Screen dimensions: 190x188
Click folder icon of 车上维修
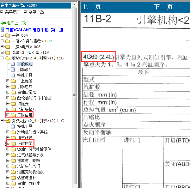pyautogui.click(x=13, y=81)
